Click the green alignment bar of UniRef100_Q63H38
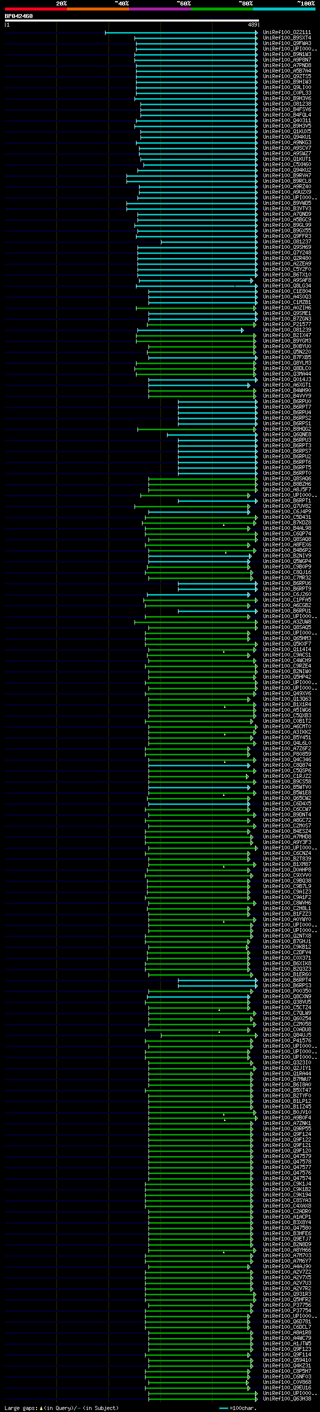The height and width of the screenshot is (1412, 320). 202,1398
